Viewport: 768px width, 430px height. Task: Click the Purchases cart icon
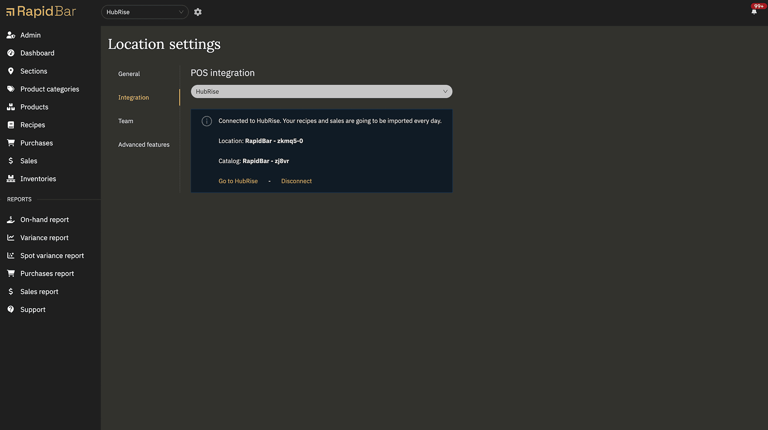[11, 143]
